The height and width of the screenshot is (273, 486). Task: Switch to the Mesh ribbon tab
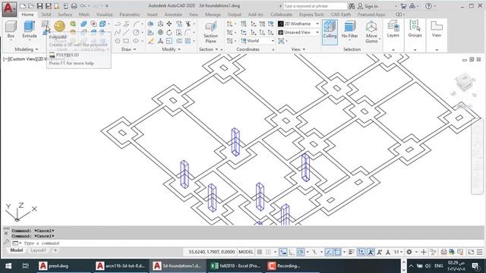84,14
